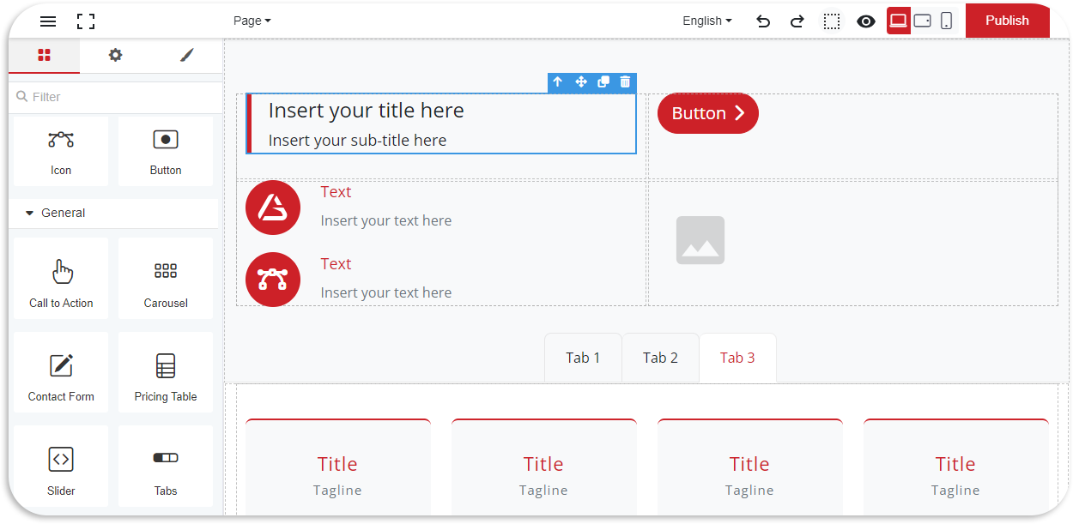Duplicate the selected title element
1073x524 pixels.
pos(603,82)
